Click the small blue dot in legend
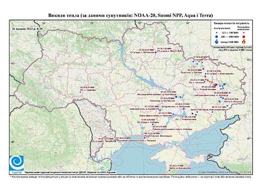 point(217,32)
